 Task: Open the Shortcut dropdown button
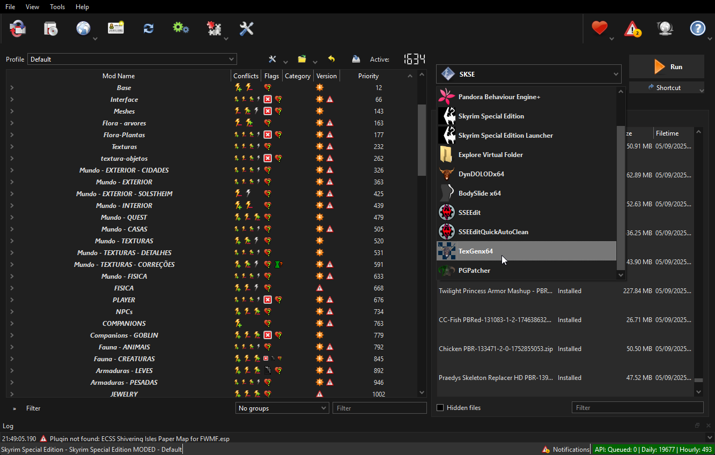[x=667, y=87]
